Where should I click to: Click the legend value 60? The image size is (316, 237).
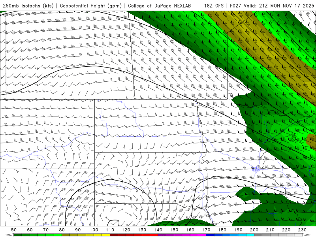click(30, 230)
